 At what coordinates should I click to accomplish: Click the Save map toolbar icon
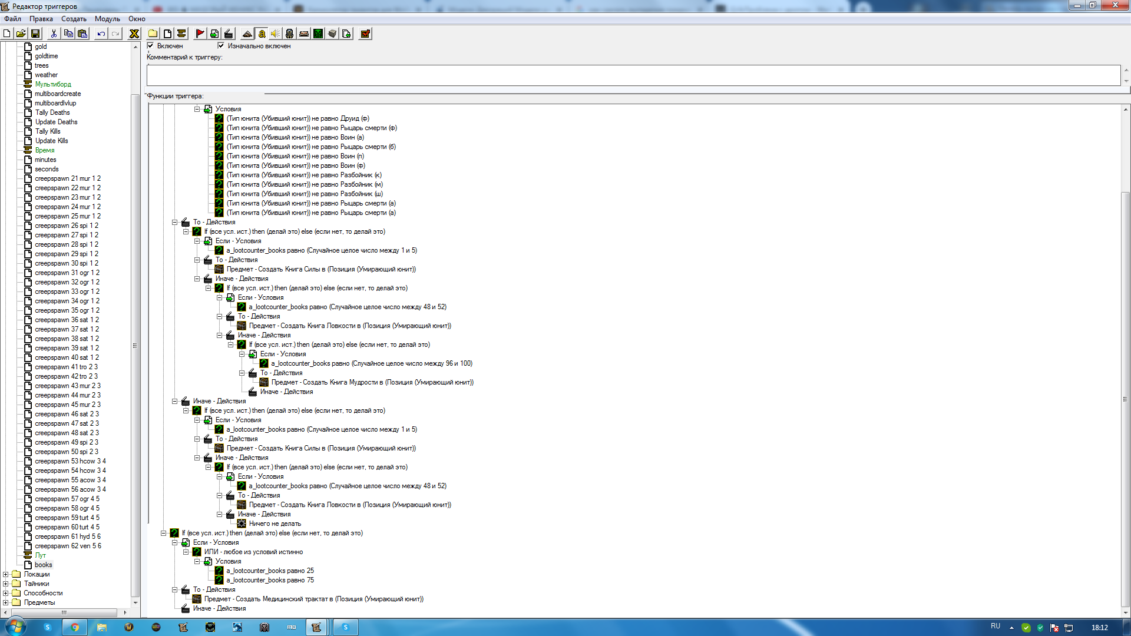click(35, 34)
